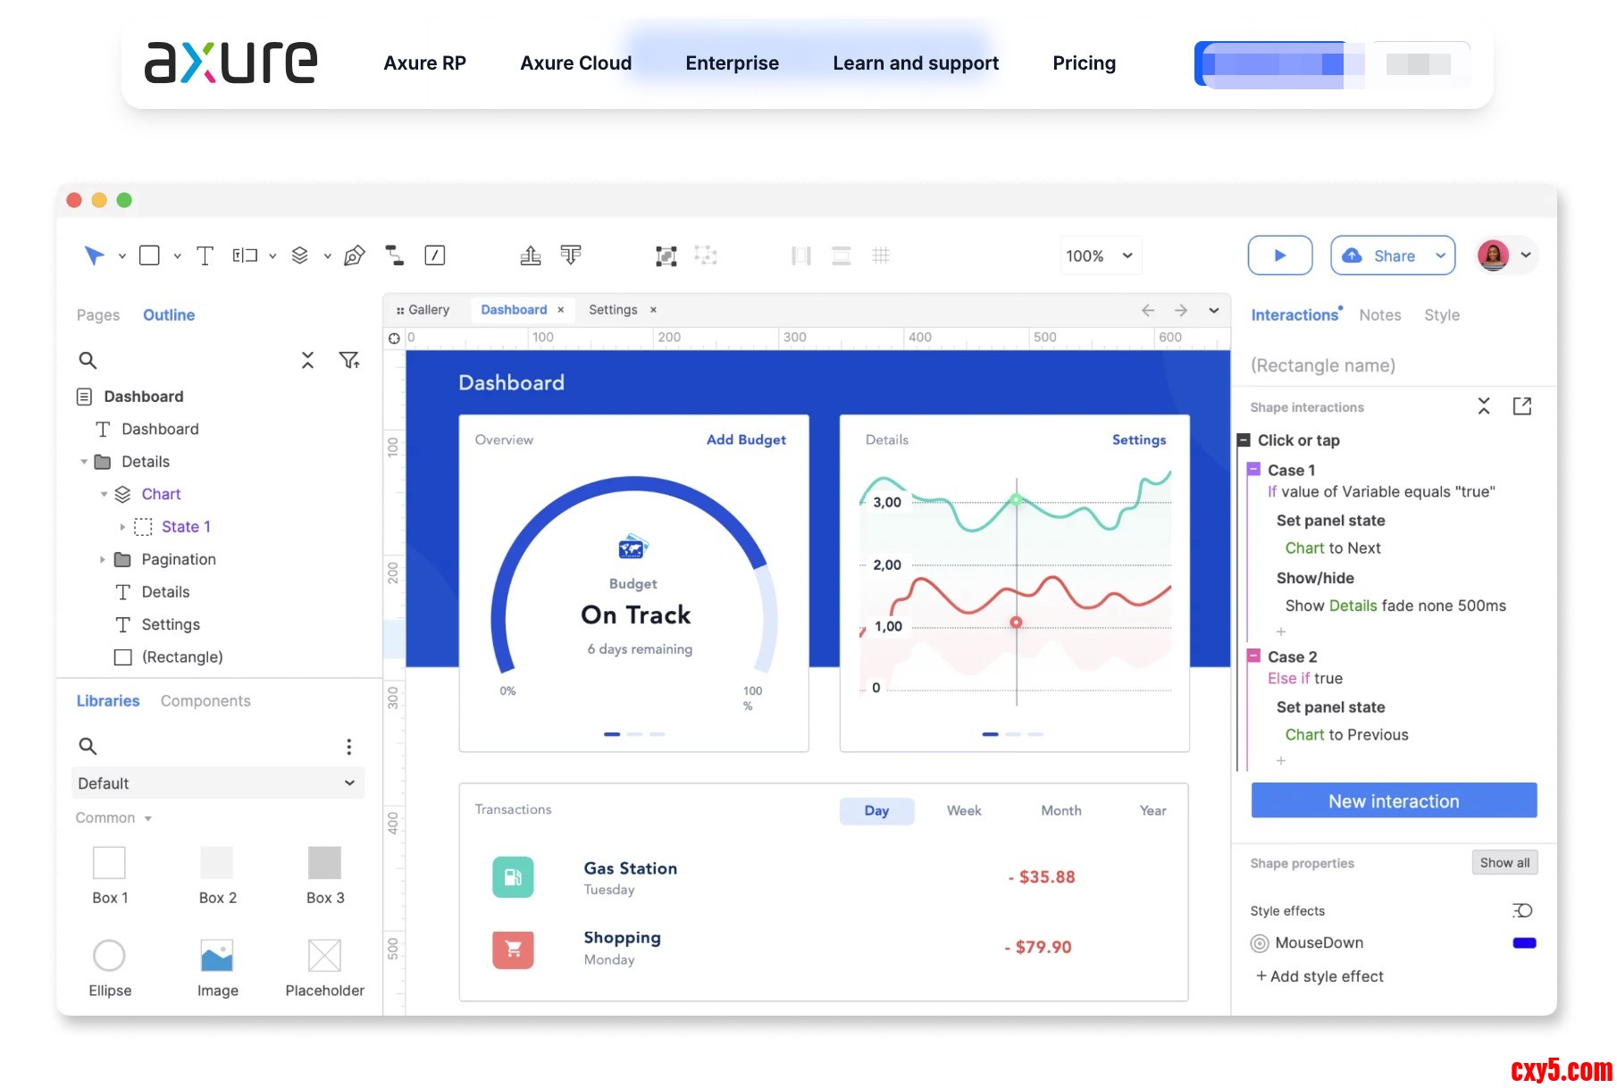Click the New interaction button

(1393, 801)
